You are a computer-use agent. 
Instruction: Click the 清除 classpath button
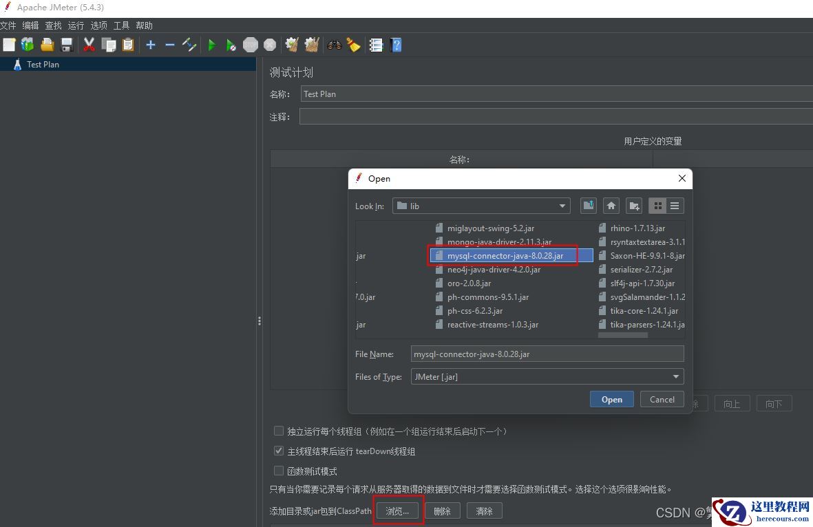click(x=484, y=511)
